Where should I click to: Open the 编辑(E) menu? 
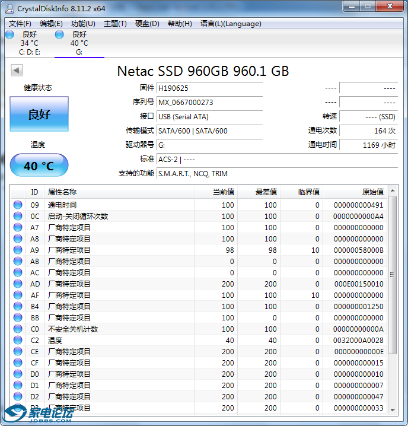click(51, 24)
